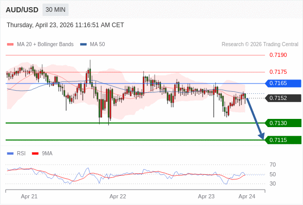Viewport: 303px width, 205px height.
Task: Click the RSI 70 level label
Action: [273, 165]
